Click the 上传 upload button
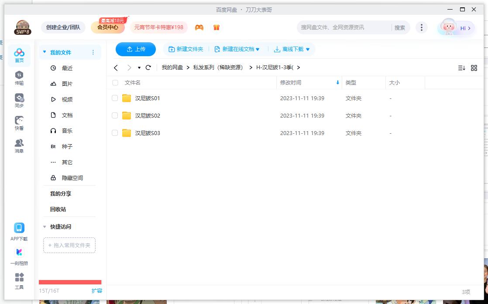488x304 pixels. coord(135,49)
